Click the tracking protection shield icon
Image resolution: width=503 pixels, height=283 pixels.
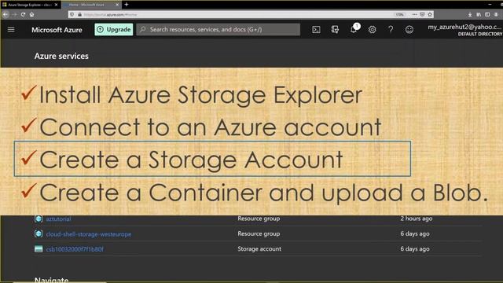click(x=72, y=14)
